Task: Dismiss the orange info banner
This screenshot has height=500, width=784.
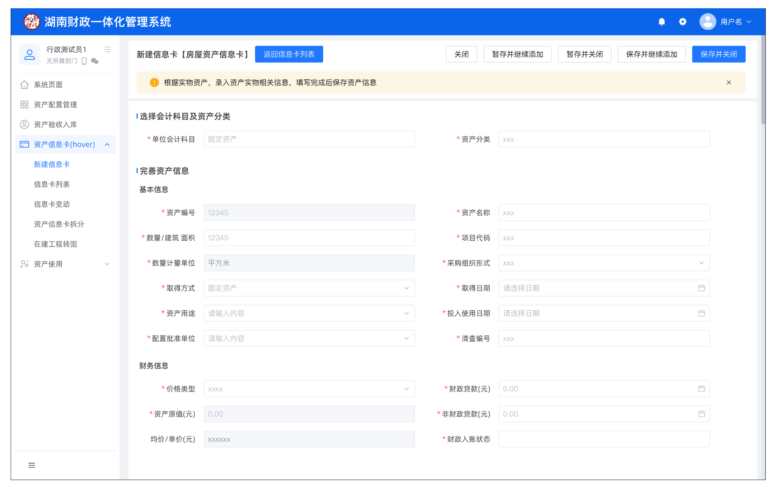Action: tap(729, 82)
